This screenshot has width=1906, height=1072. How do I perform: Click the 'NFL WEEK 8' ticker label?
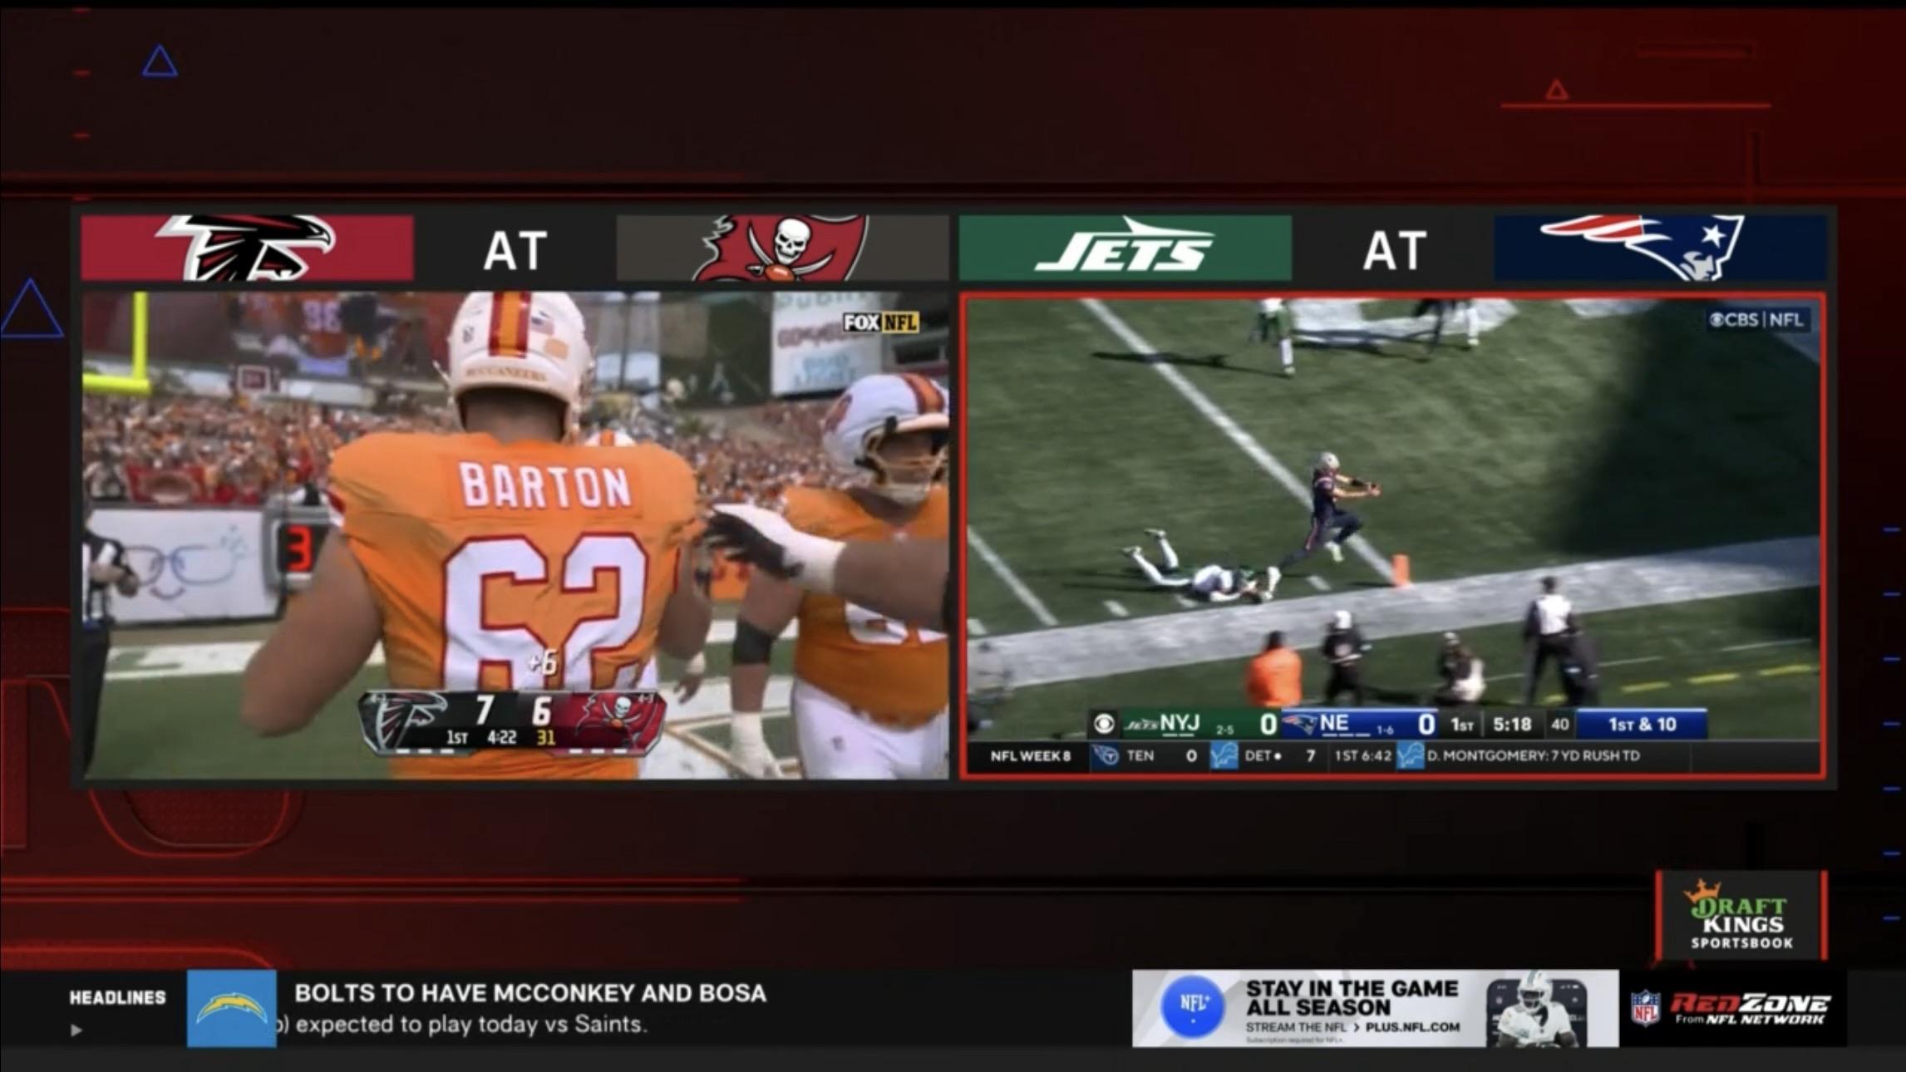1031,756
